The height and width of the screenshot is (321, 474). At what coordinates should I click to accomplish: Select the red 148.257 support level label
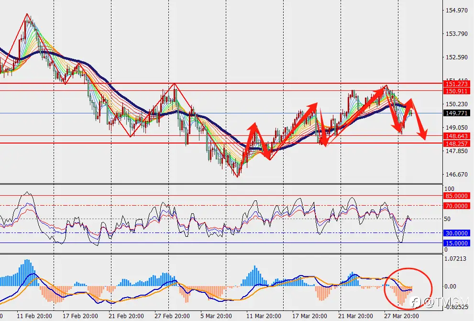(457, 144)
